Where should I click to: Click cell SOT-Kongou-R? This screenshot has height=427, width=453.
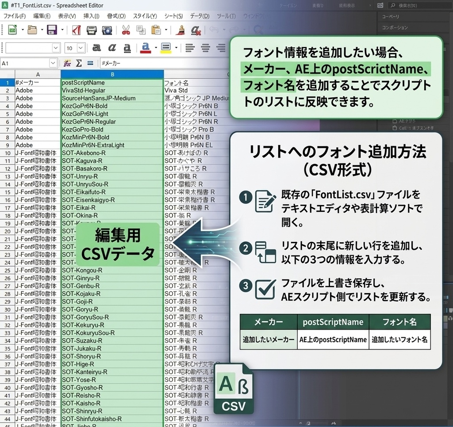pos(112,271)
